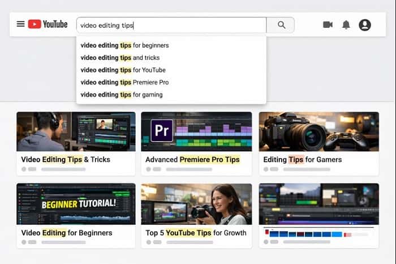Open the account avatar menu
Viewport: 396px width, 264px height.
[x=365, y=25]
